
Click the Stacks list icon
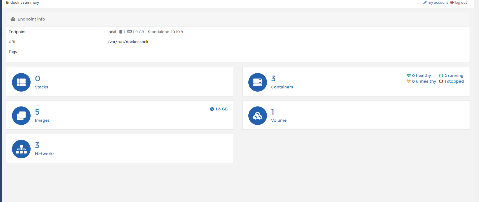[21, 82]
